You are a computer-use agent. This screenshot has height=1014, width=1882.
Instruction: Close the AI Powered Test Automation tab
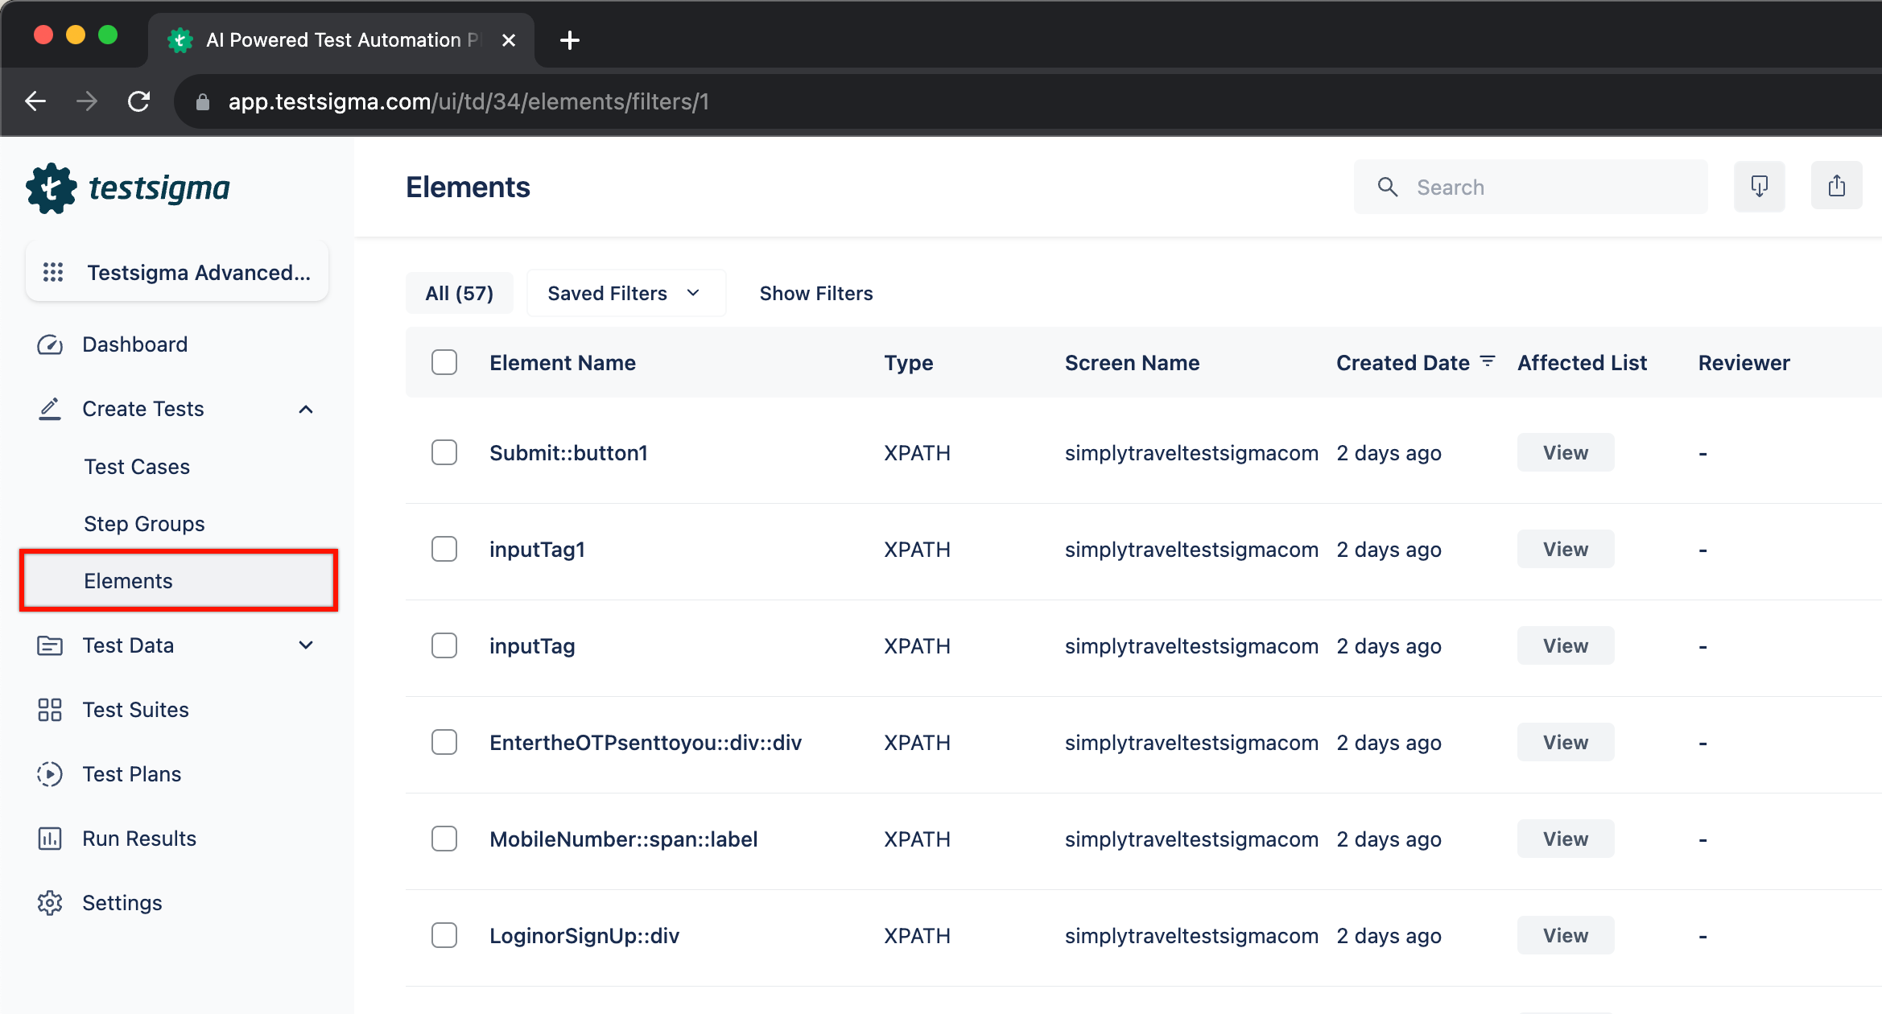509,40
